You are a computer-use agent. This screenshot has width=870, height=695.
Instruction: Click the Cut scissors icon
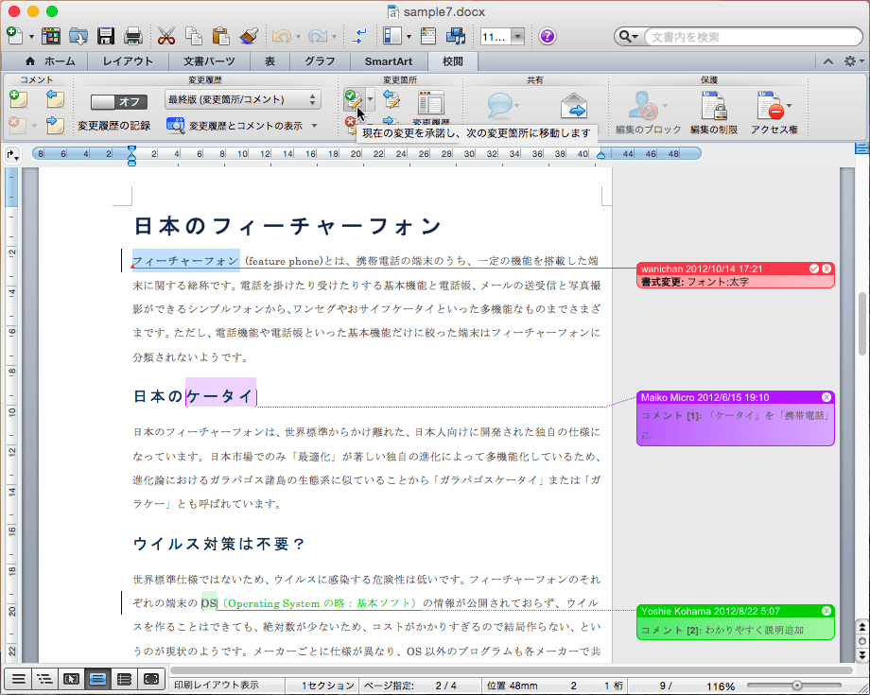point(166,37)
